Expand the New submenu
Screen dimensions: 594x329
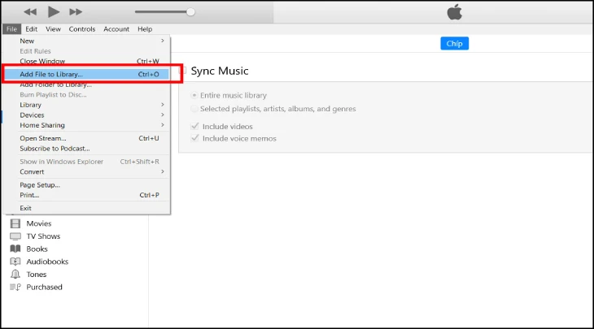point(88,41)
